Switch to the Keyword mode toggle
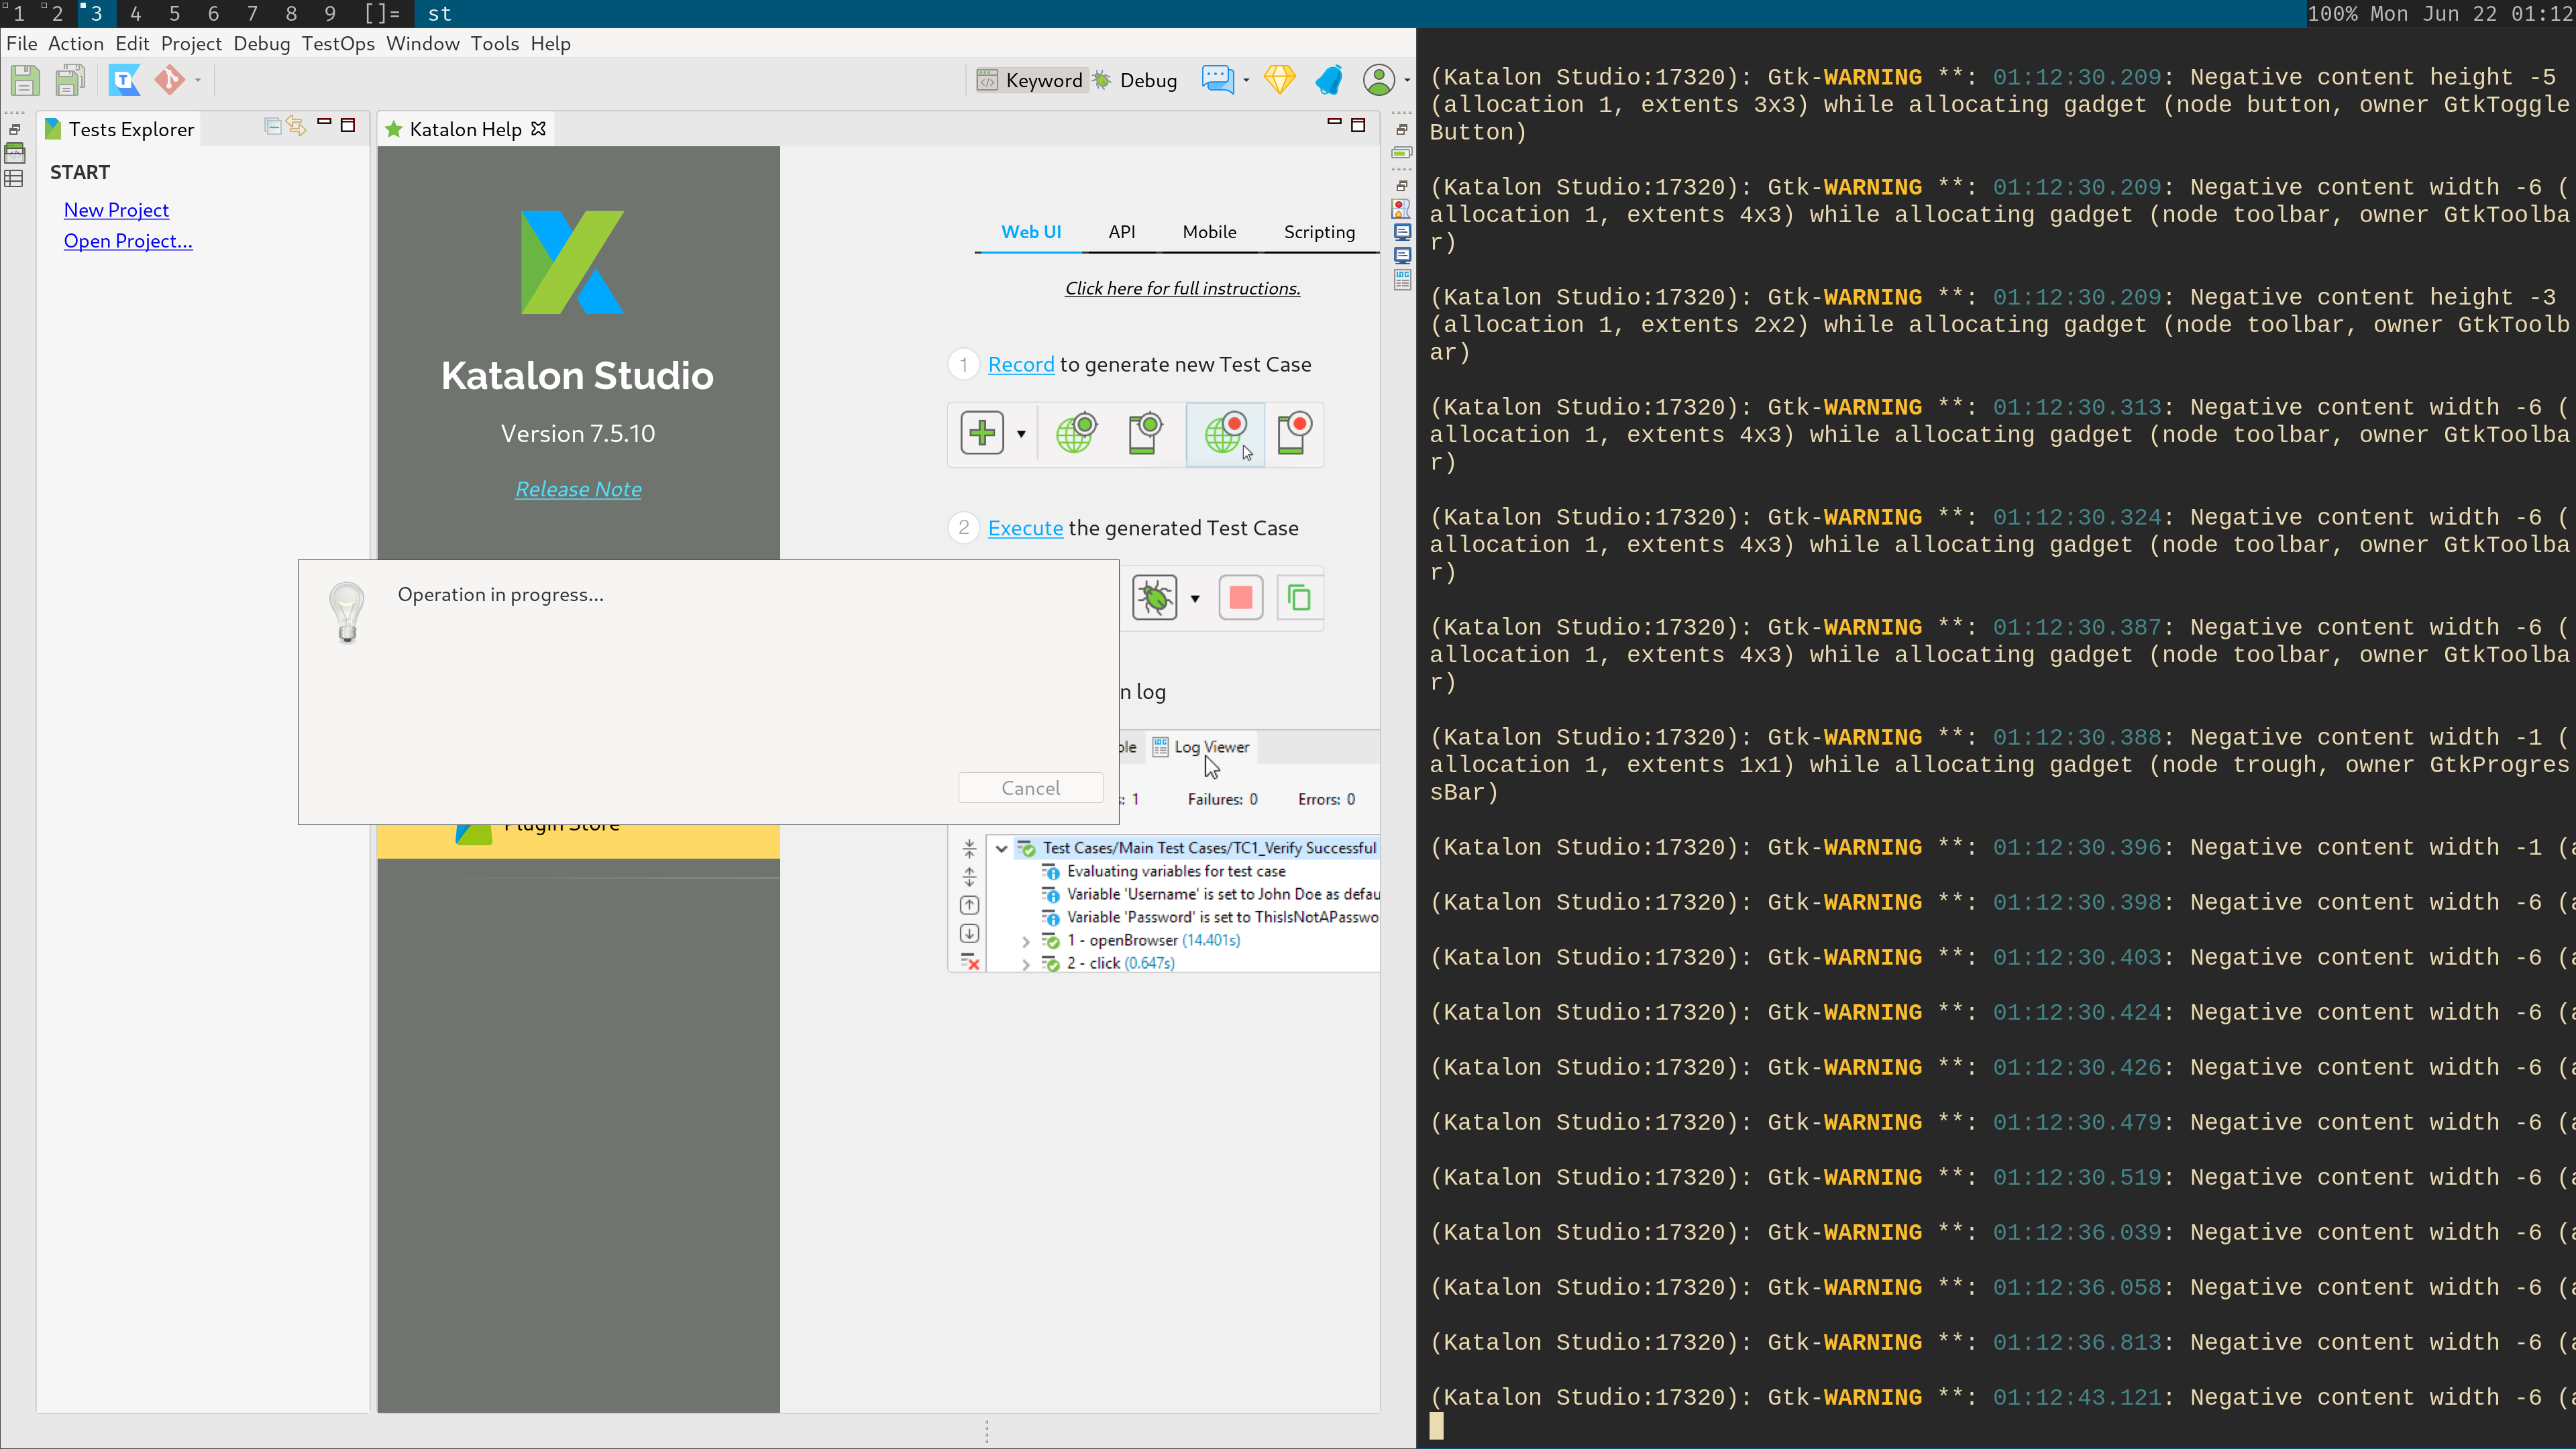2576x1449 pixels. pyautogui.click(x=1031, y=80)
